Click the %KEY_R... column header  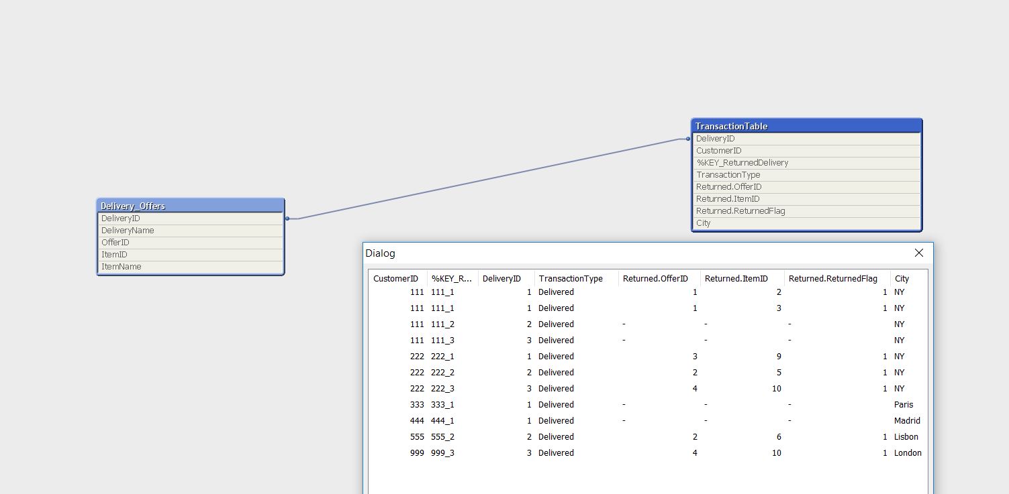tap(452, 279)
